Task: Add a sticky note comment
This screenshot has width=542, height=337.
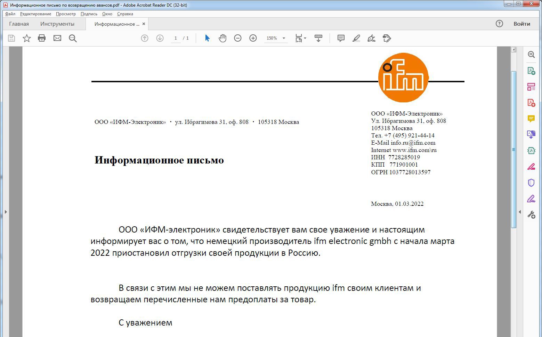Action: tap(341, 38)
